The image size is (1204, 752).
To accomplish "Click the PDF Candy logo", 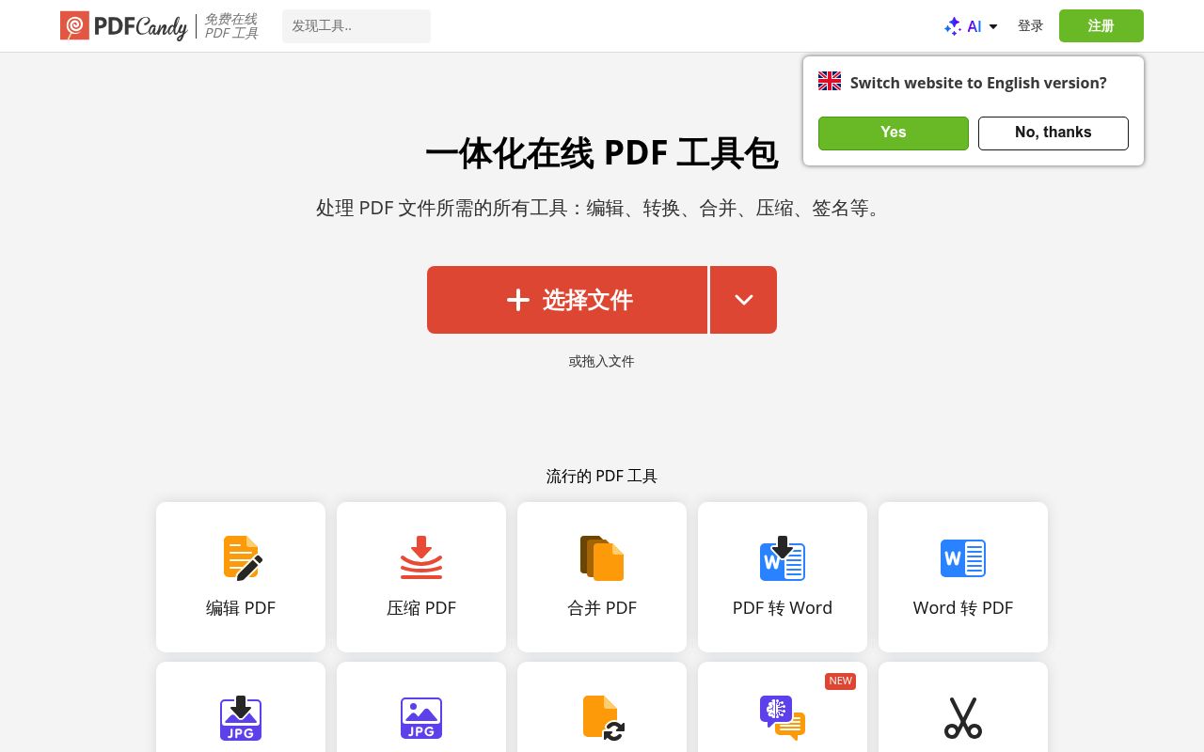I will tap(123, 26).
